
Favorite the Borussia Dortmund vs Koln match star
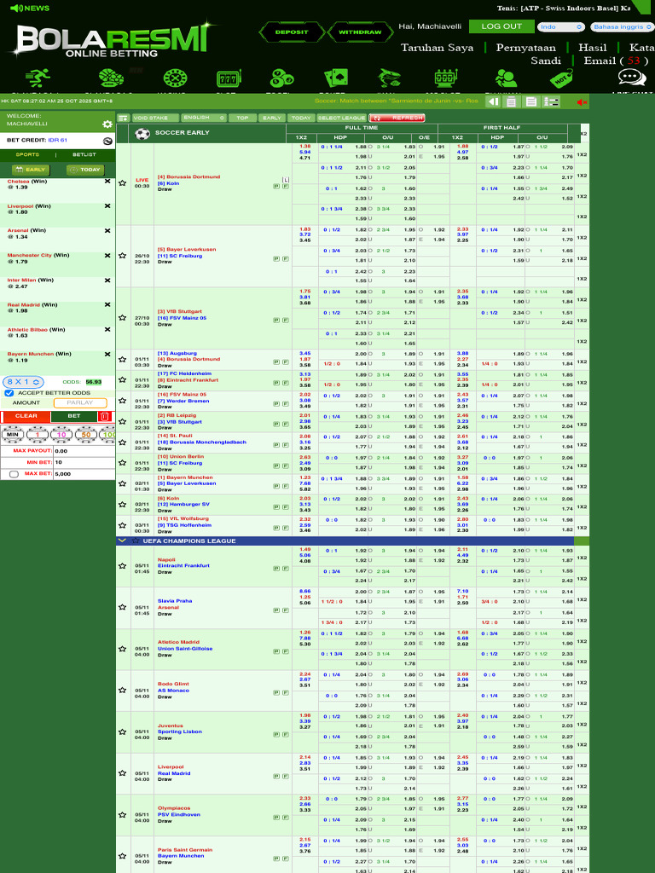coord(123,183)
